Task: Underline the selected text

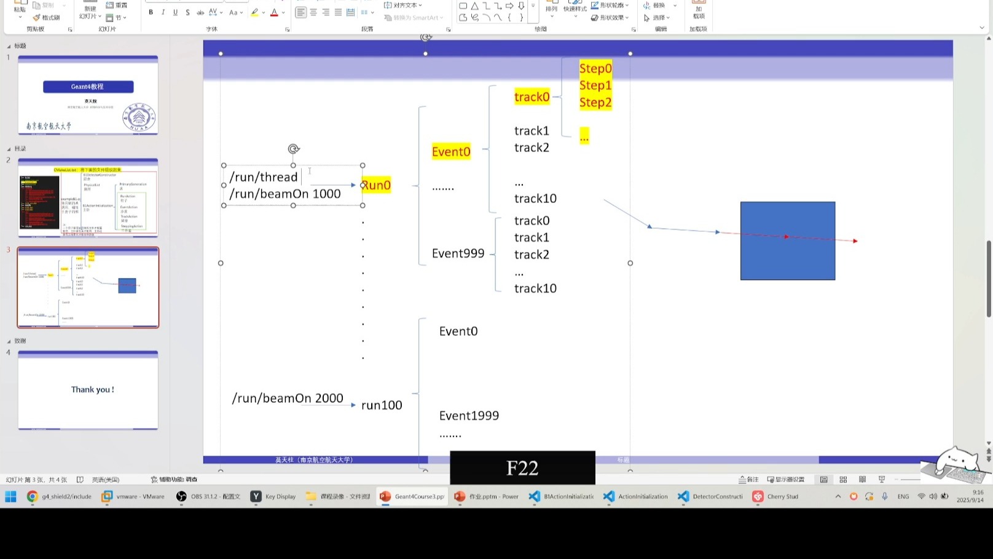Action: 175,12
